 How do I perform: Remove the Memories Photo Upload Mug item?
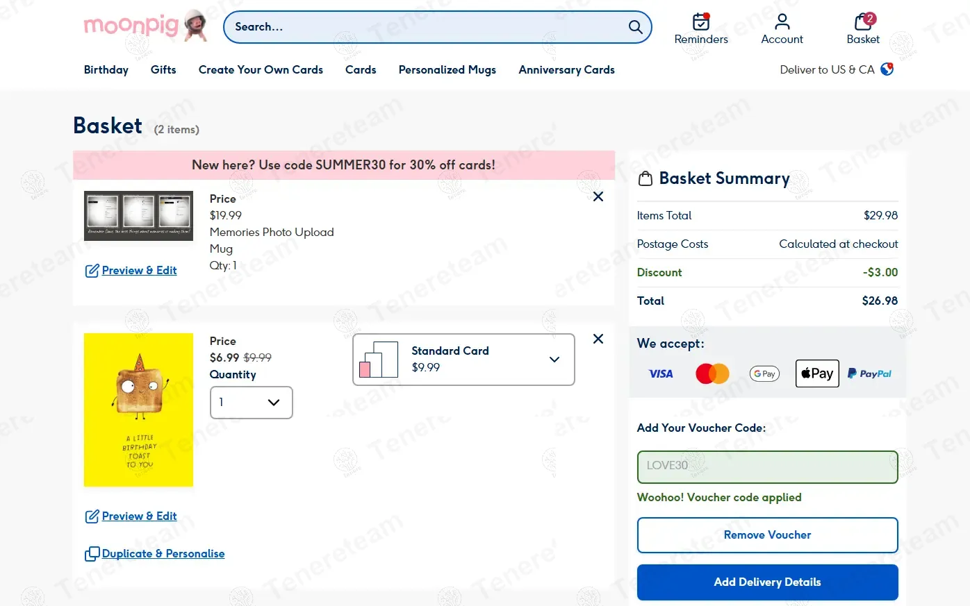[x=598, y=197]
